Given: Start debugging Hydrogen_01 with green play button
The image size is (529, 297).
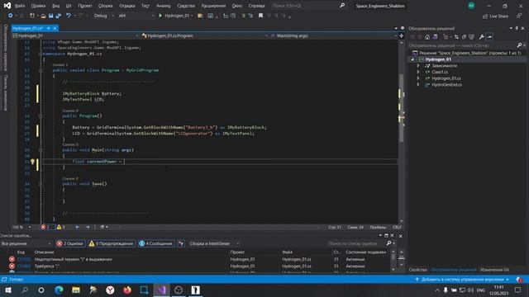Looking at the screenshot, I should [160, 16].
